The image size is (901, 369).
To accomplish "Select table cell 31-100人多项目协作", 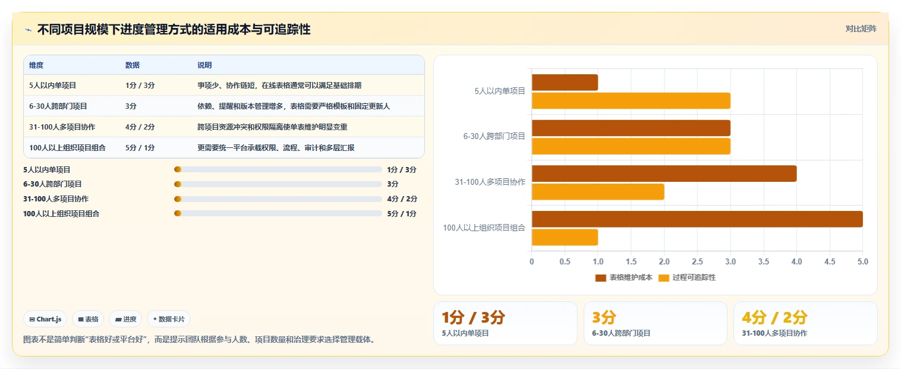I will coord(62,127).
